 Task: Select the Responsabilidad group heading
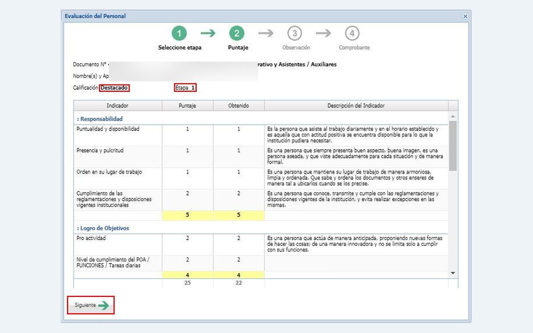click(x=100, y=119)
